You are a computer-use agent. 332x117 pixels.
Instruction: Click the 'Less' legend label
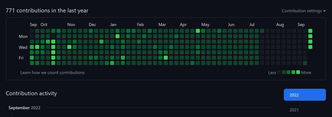[272, 72]
